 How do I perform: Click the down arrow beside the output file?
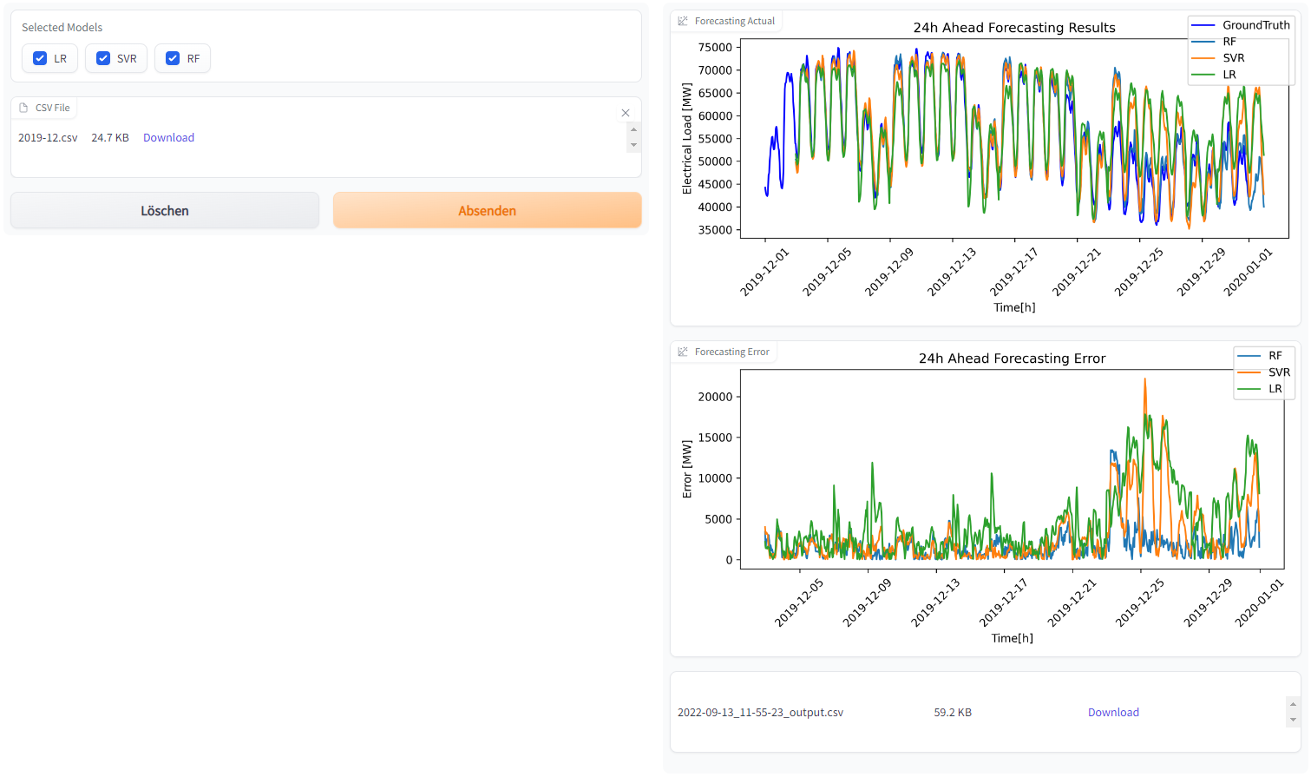point(1293,720)
